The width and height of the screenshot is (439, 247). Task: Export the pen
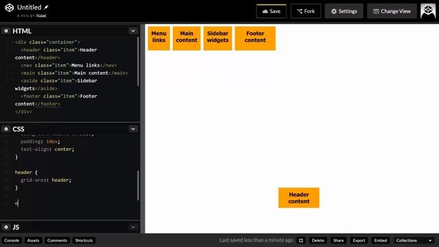pos(359,240)
